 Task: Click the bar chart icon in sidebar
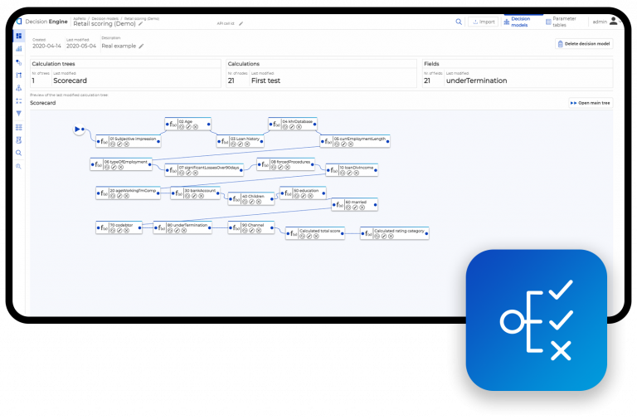click(18, 49)
